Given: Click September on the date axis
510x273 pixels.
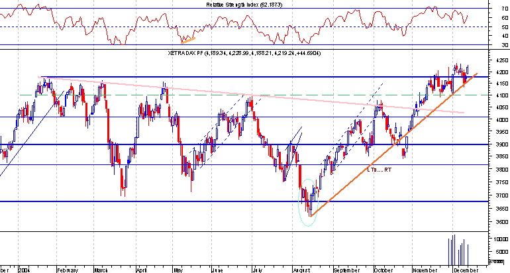Looking at the screenshot, I should (x=346, y=270).
